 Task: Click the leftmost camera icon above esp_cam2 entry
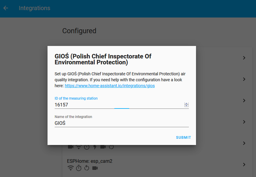[x=71, y=147]
